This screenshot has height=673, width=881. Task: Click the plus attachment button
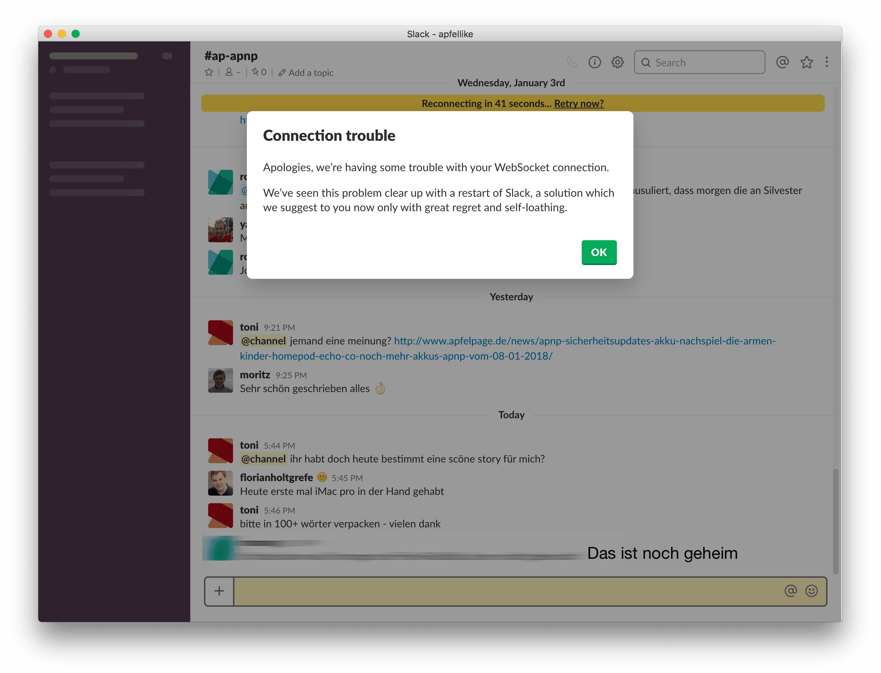219,591
